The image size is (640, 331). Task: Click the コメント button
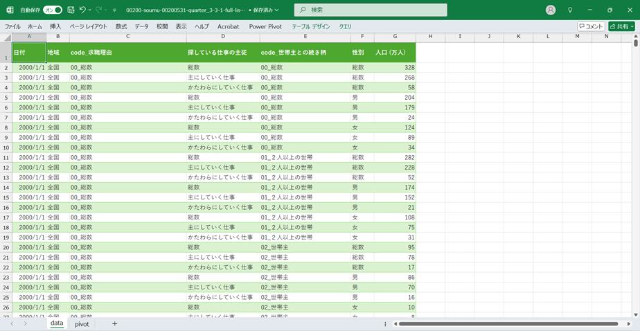click(591, 26)
